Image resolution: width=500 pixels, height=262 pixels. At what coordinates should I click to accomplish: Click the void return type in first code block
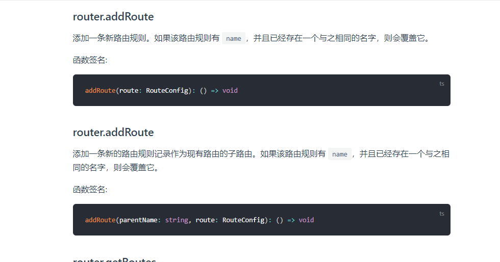230,91
